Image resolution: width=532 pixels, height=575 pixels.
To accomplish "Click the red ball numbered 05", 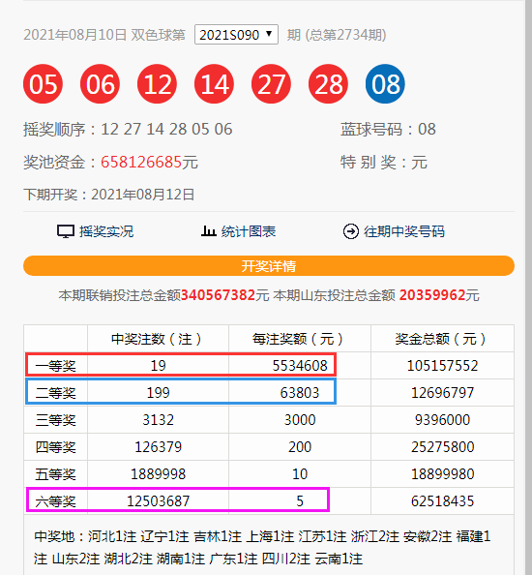I will pyautogui.click(x=43, y=84).
